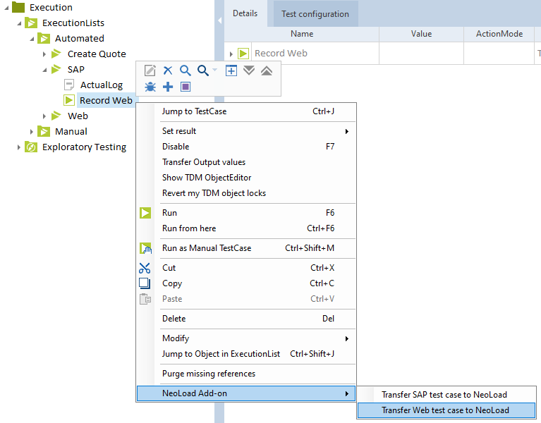541x423 pixels.
Task: Open the Modify submenu
Action: (x=246, y=338)
